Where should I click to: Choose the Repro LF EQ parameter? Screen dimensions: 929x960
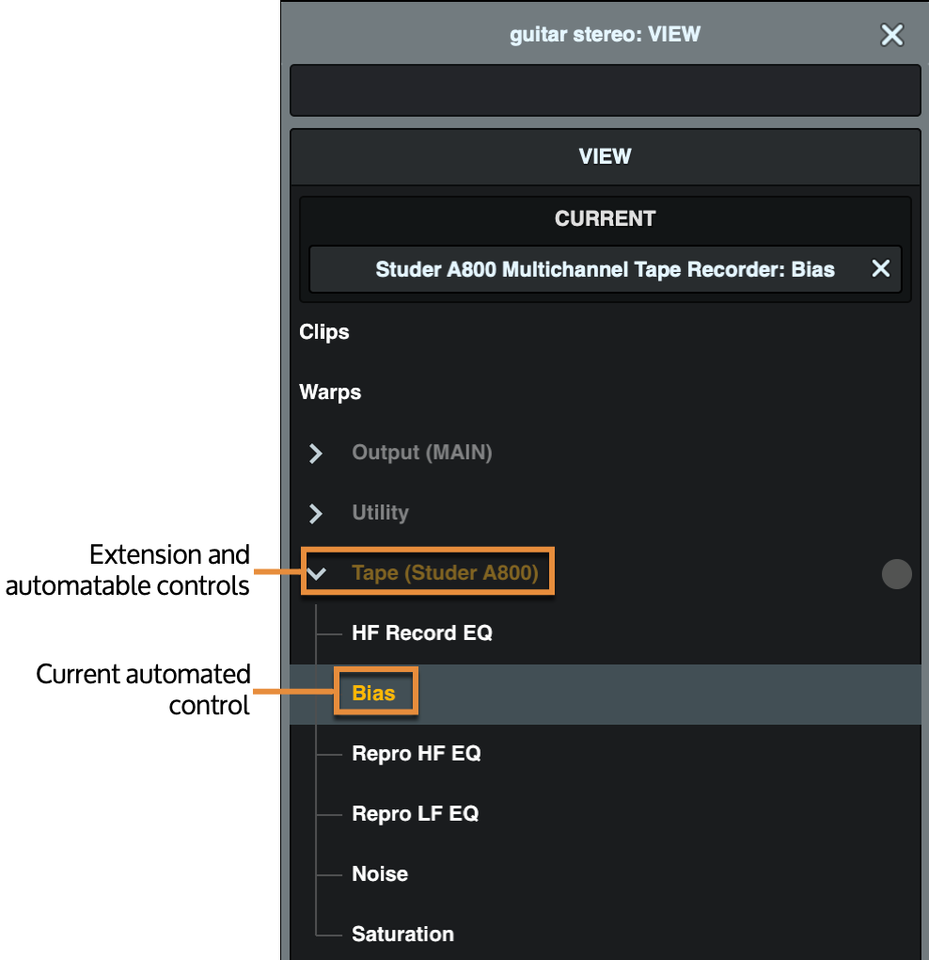(415, 814)
